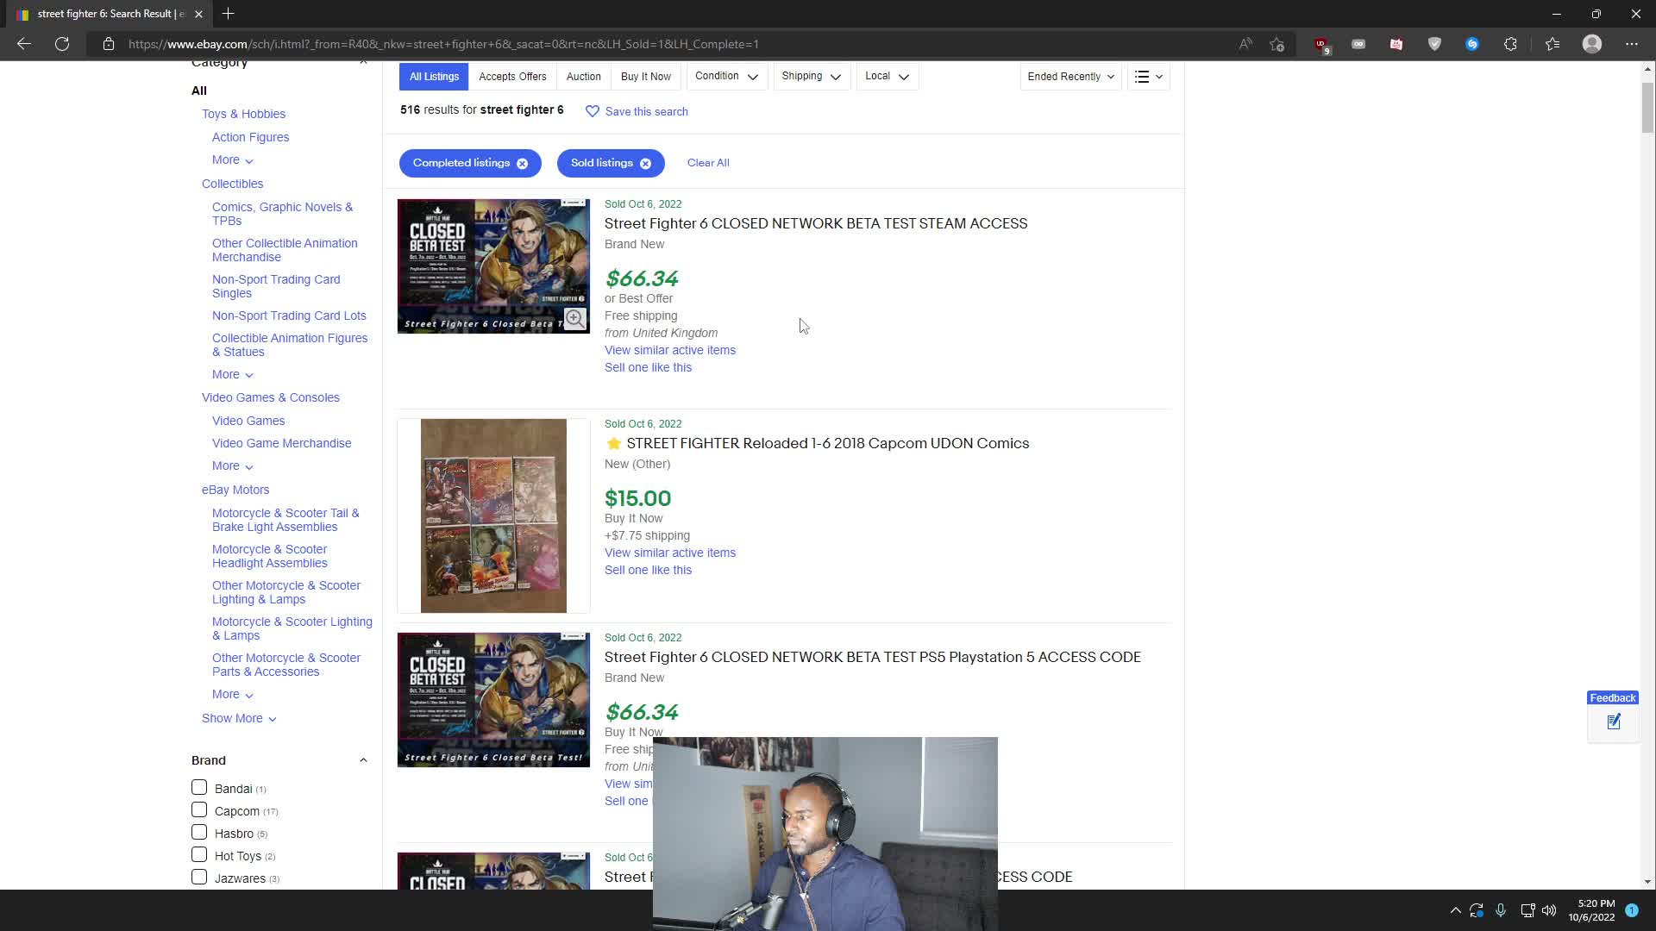Open the eBay Motors category

coord(235,490)
